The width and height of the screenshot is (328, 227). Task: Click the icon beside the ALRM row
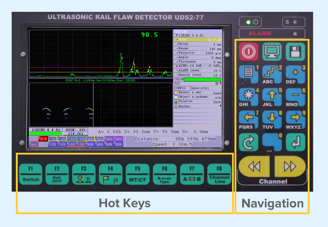click(176, 66)
